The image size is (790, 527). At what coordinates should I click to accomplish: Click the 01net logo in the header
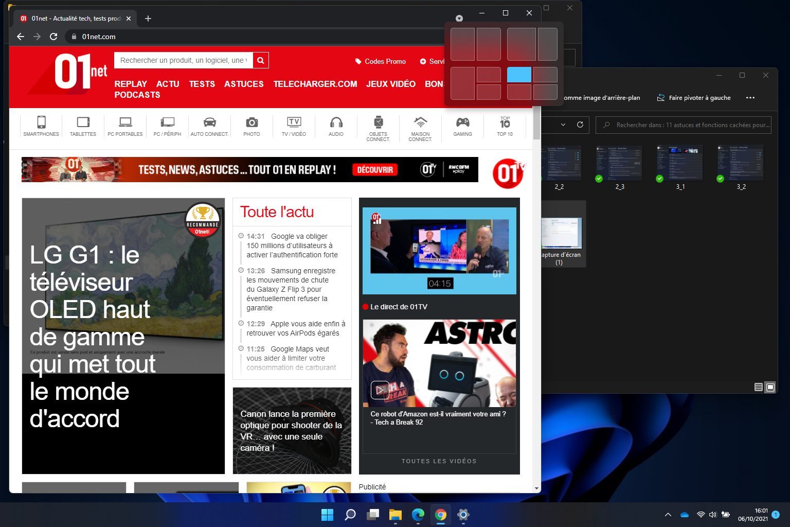click(x=81, y=72)
